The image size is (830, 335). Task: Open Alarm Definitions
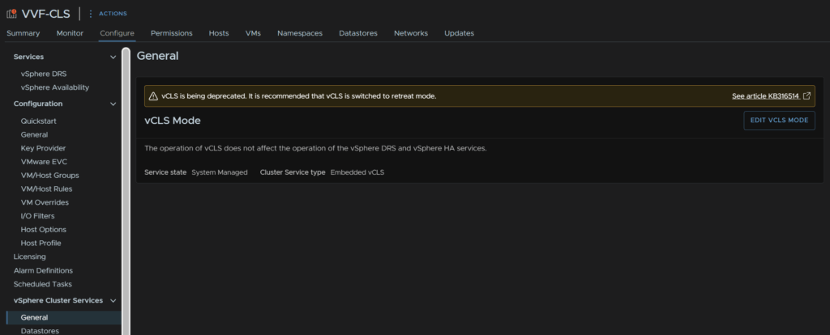pyautogui.click(x=44, y=270)
